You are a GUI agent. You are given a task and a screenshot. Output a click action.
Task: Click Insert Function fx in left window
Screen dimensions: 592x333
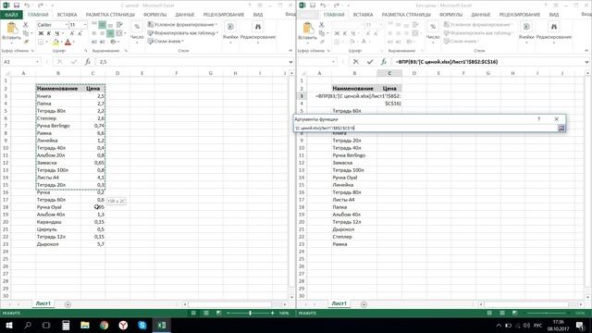tap(88, 62)
